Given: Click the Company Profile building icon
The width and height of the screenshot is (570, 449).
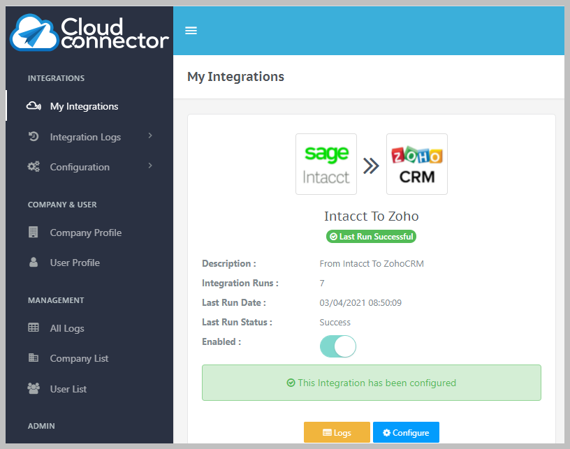Looking at the screenshot, I should (x=34, y=232).
